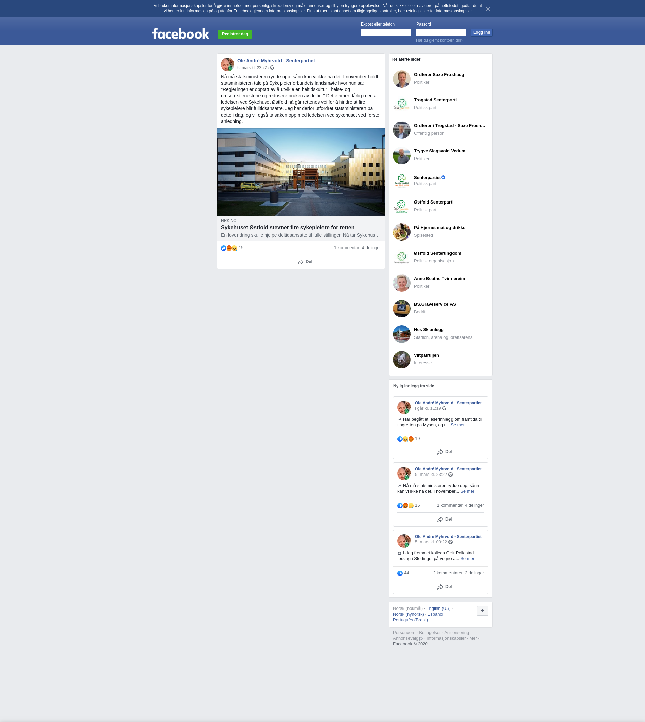645x722 pixels.
Task: Click Senterpartiet verified badge
Action: point(443,178)
